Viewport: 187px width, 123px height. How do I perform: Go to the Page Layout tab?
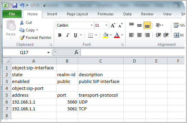[x=77, y=14]
